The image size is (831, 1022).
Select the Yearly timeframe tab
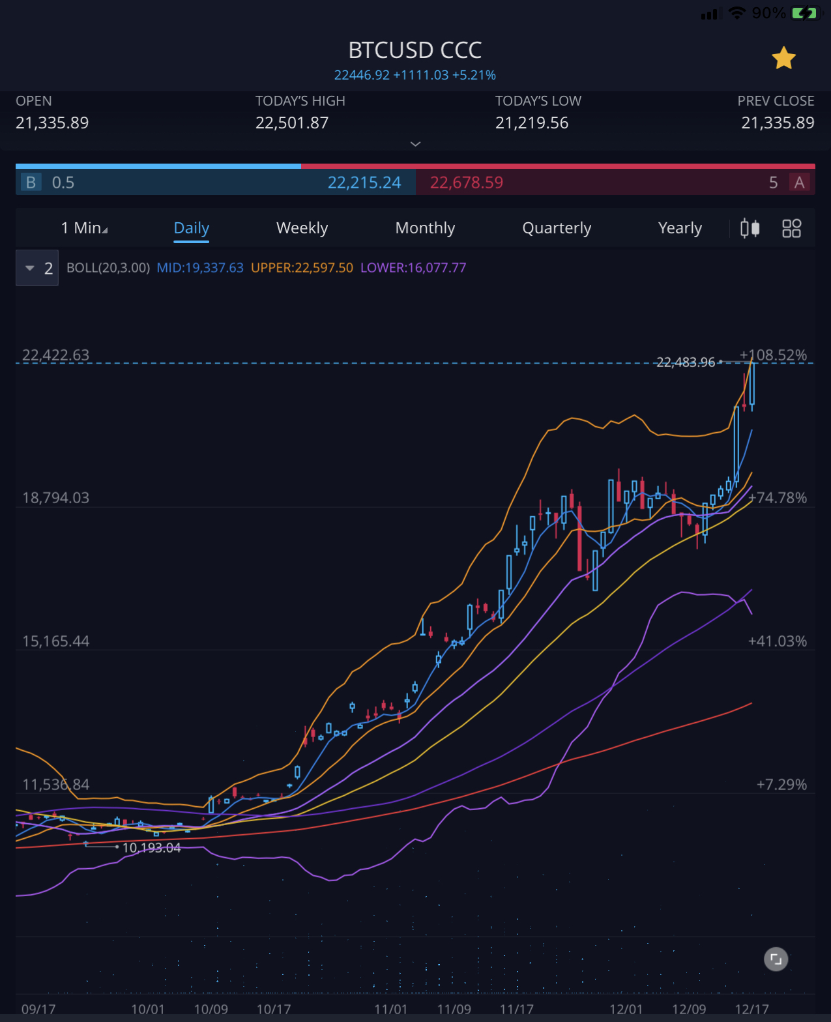coord(680,228)
